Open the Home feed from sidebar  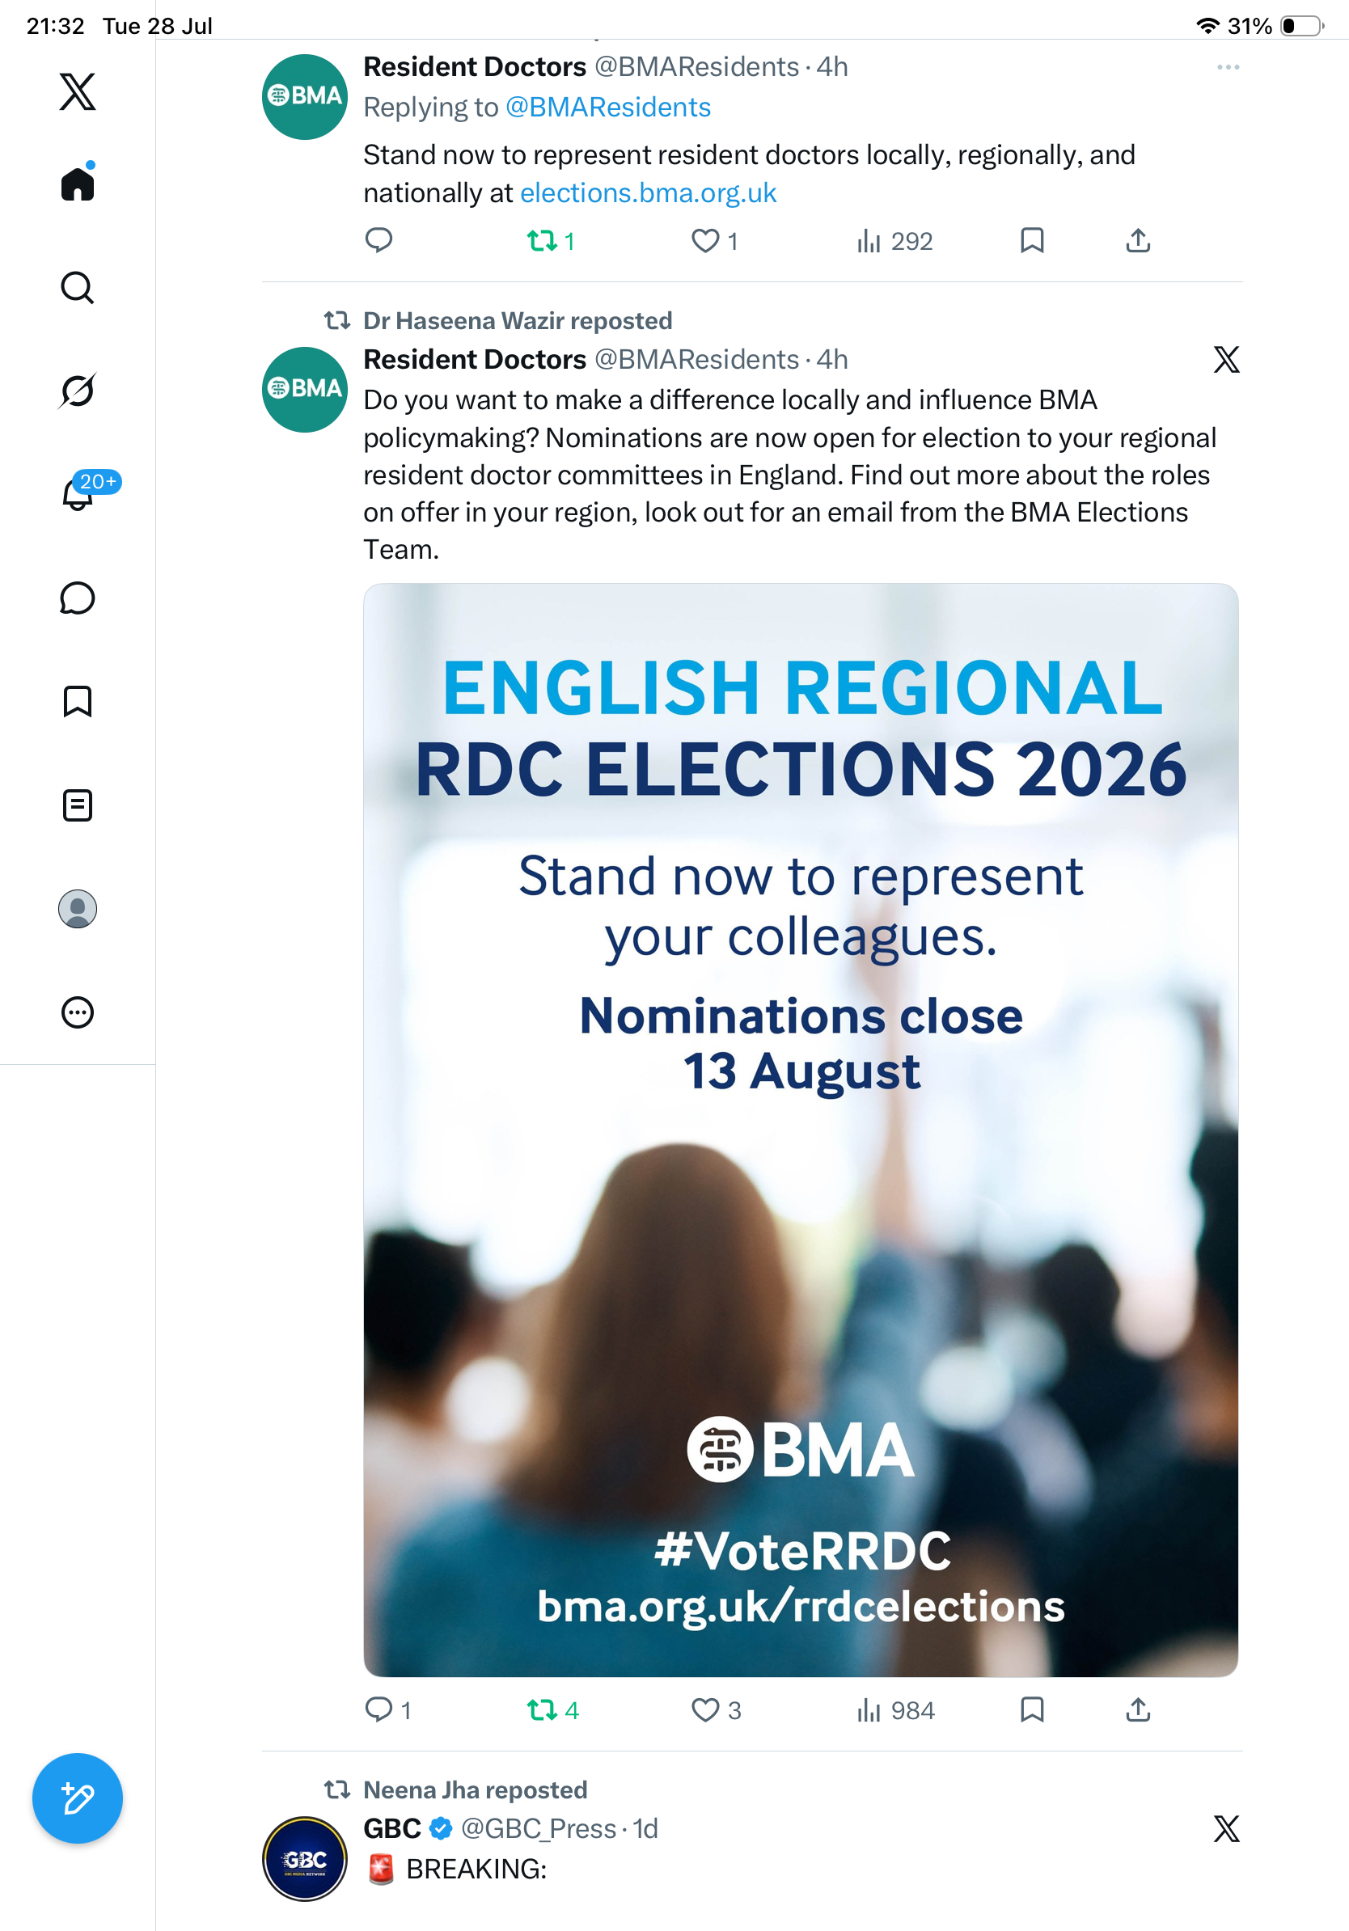(x=78, y=183)
